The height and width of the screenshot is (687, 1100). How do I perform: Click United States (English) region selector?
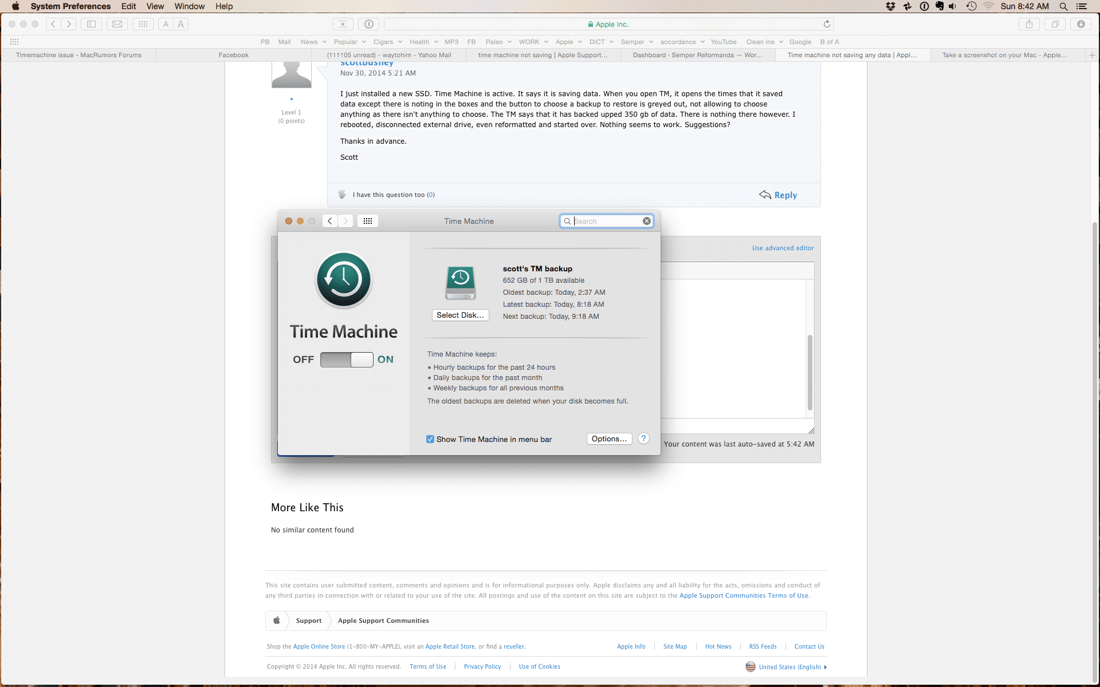point(786,666)
